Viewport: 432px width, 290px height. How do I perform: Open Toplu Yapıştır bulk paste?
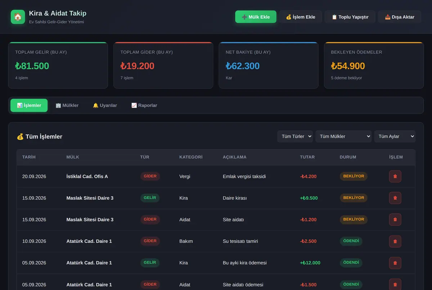(350, 17)
